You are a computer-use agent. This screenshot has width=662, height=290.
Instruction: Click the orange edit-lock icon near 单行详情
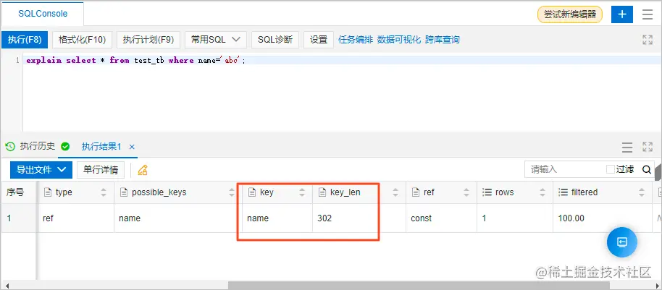point(143,170)
